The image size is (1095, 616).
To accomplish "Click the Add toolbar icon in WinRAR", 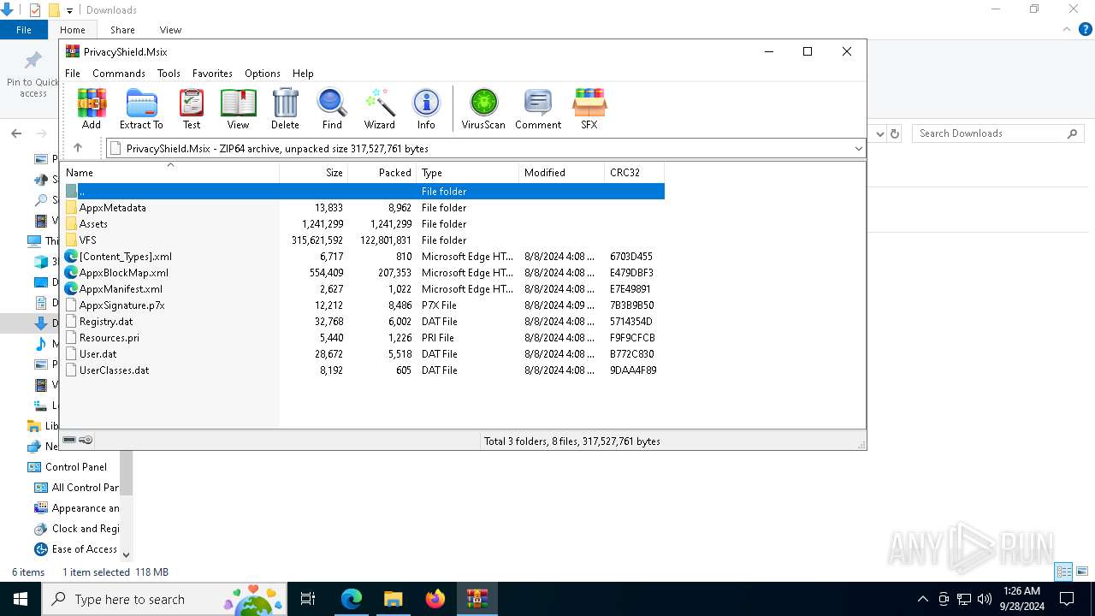I will coord(92,109).
